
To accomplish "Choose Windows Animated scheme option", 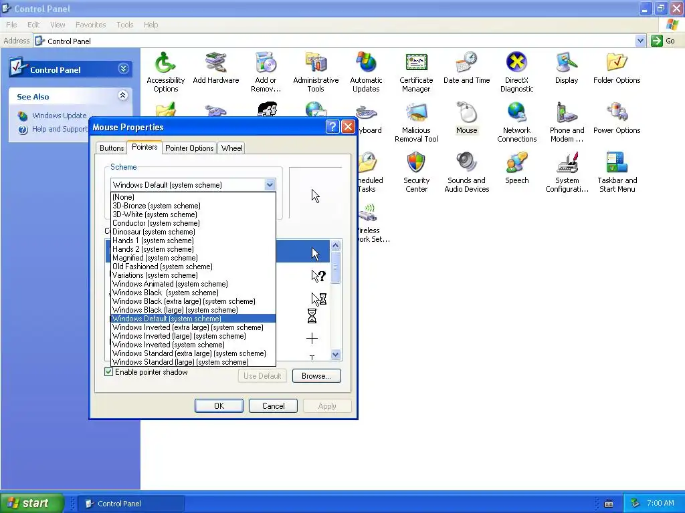I will pyautogui.click(x=193, y=284).
